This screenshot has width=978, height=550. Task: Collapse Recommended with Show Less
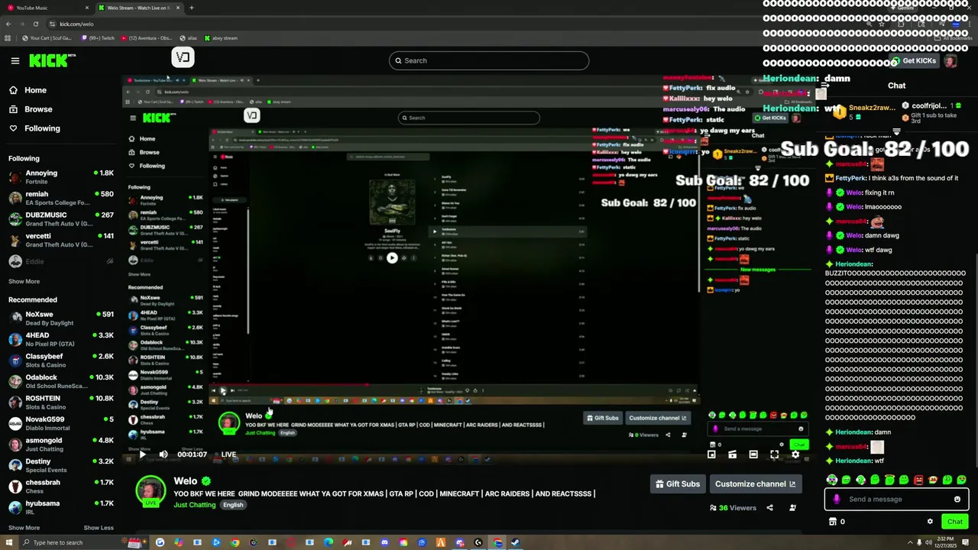click(99, 528)
